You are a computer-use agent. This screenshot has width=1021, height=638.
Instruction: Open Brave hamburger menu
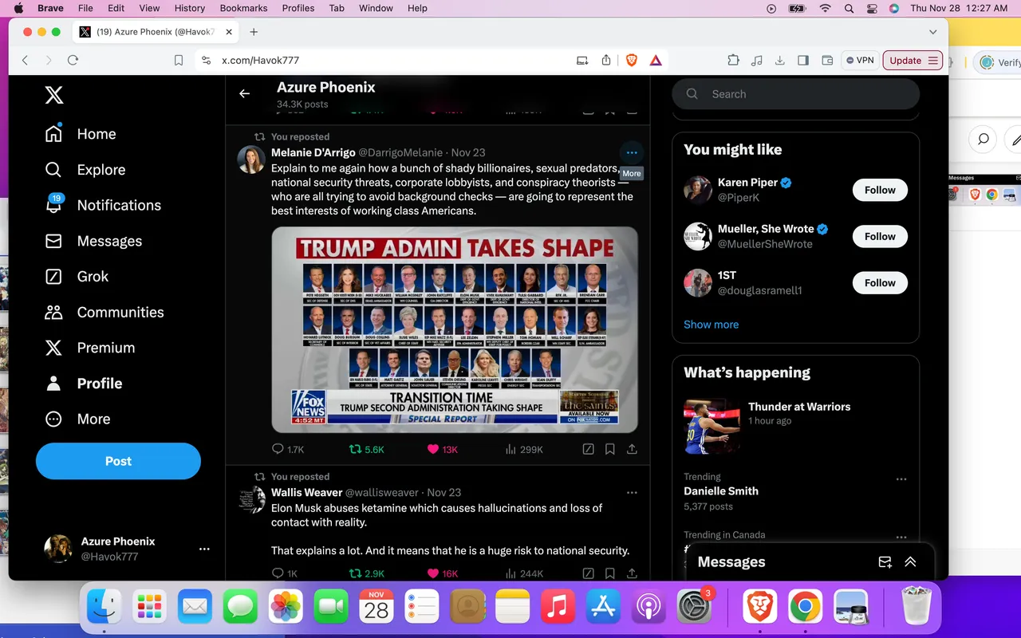pos(932,61)
